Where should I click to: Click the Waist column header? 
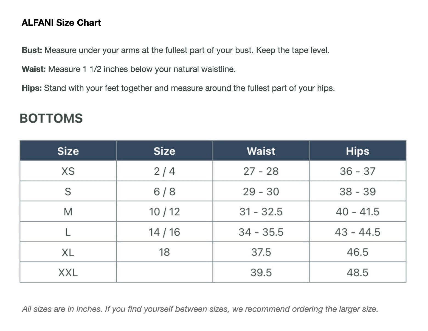point(261,151)
